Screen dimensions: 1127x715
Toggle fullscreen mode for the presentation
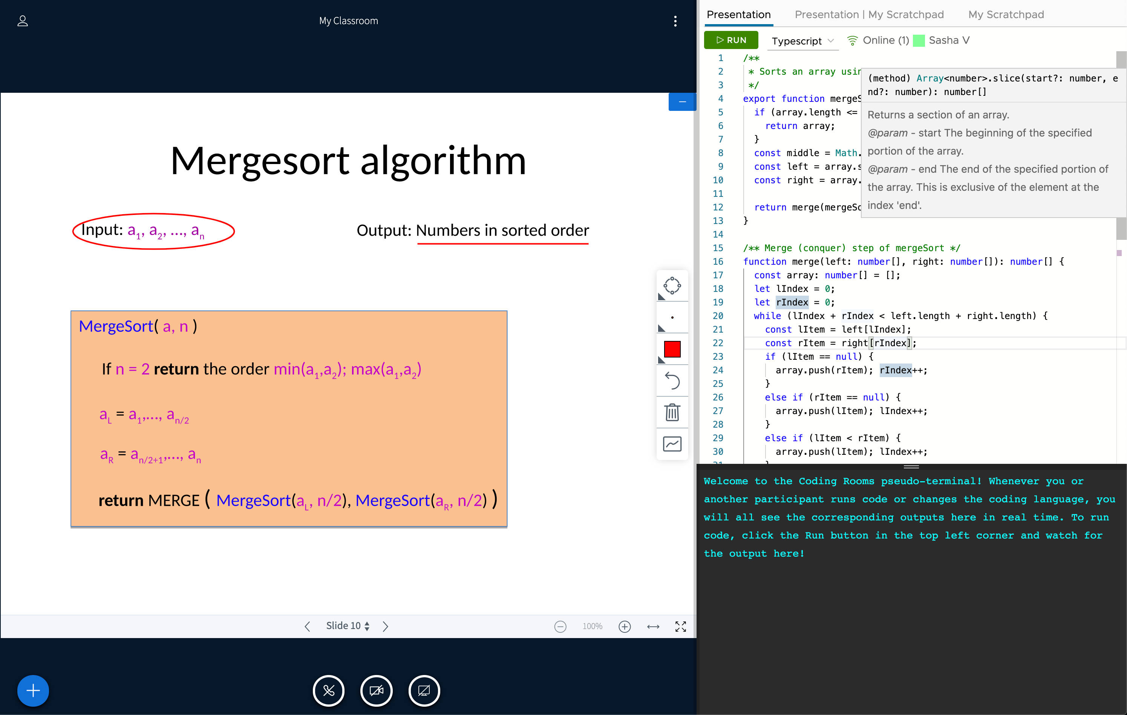[x=681, y=626]
